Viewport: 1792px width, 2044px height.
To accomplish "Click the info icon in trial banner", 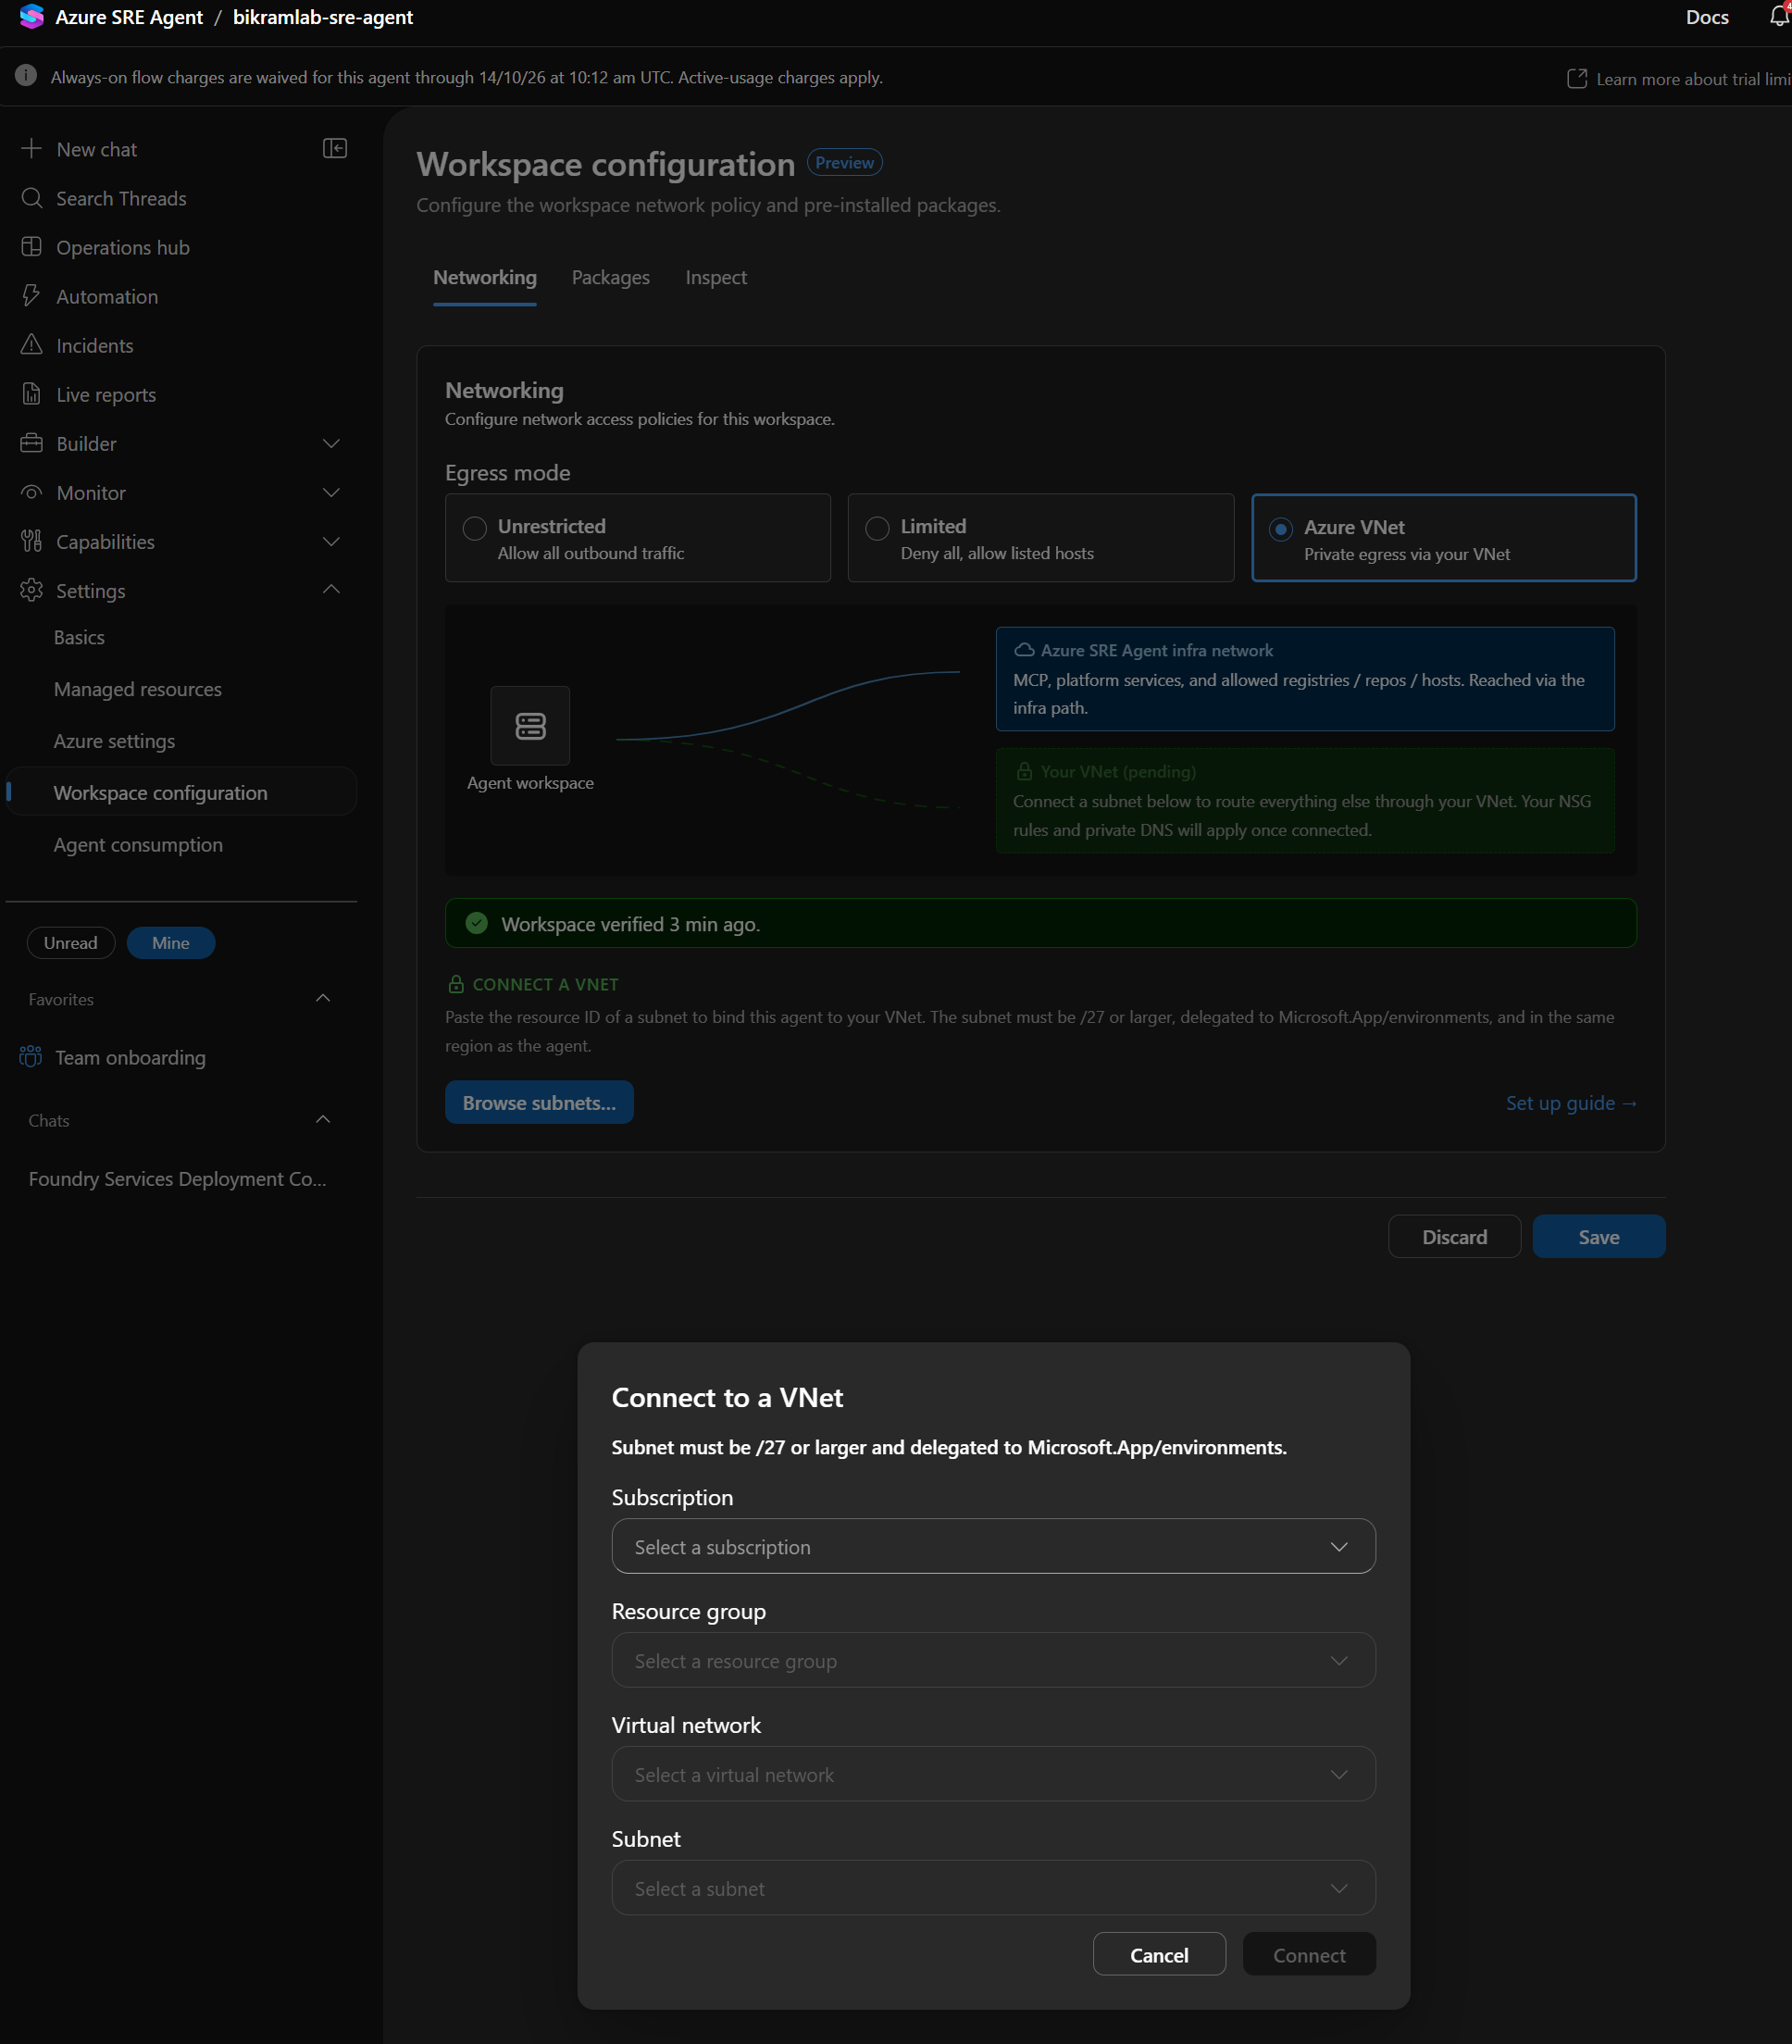I will (27, 76).
